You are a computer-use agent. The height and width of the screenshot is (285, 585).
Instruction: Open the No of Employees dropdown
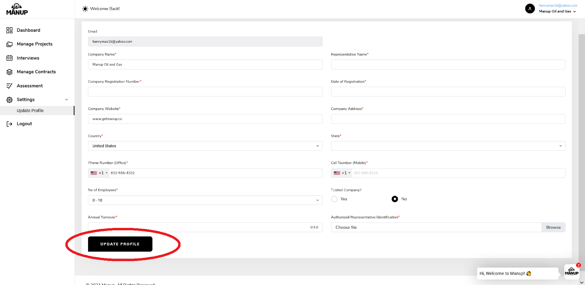click(x=205, y=200)
